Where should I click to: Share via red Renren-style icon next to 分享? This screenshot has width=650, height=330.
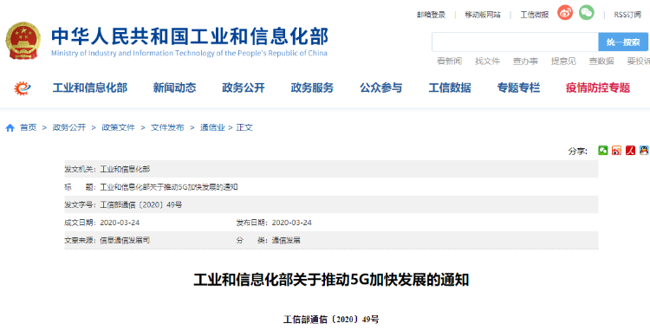[x=631, y=151]
